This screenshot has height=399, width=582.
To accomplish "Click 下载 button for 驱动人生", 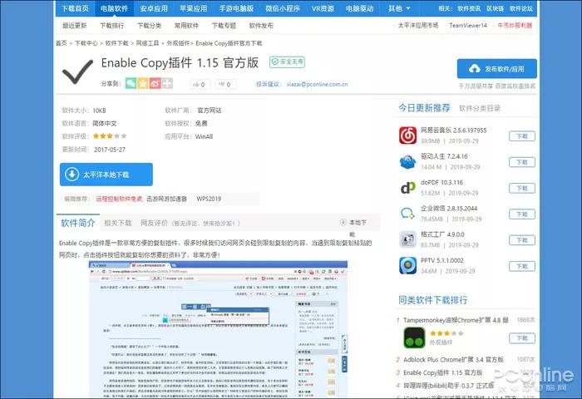I will (x=522, y=162).
